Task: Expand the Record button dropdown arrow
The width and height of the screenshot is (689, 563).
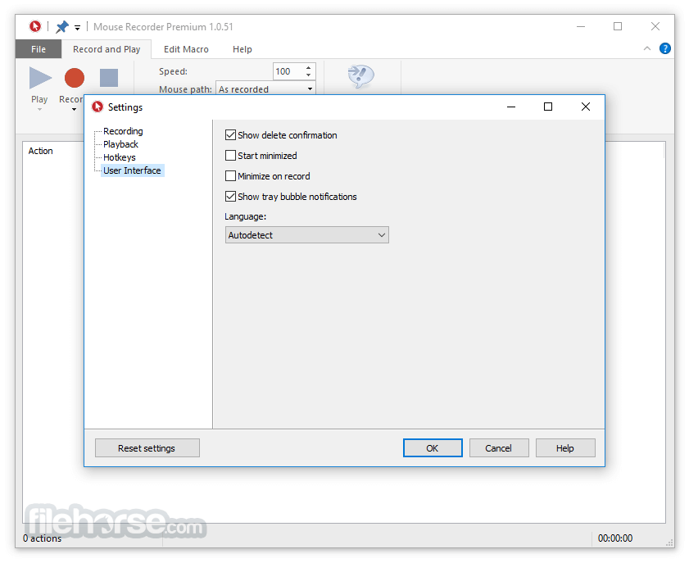Action: (74, 110)
